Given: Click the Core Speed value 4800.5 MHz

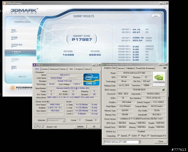Looking at the screenshot, I should click(55, 104).
